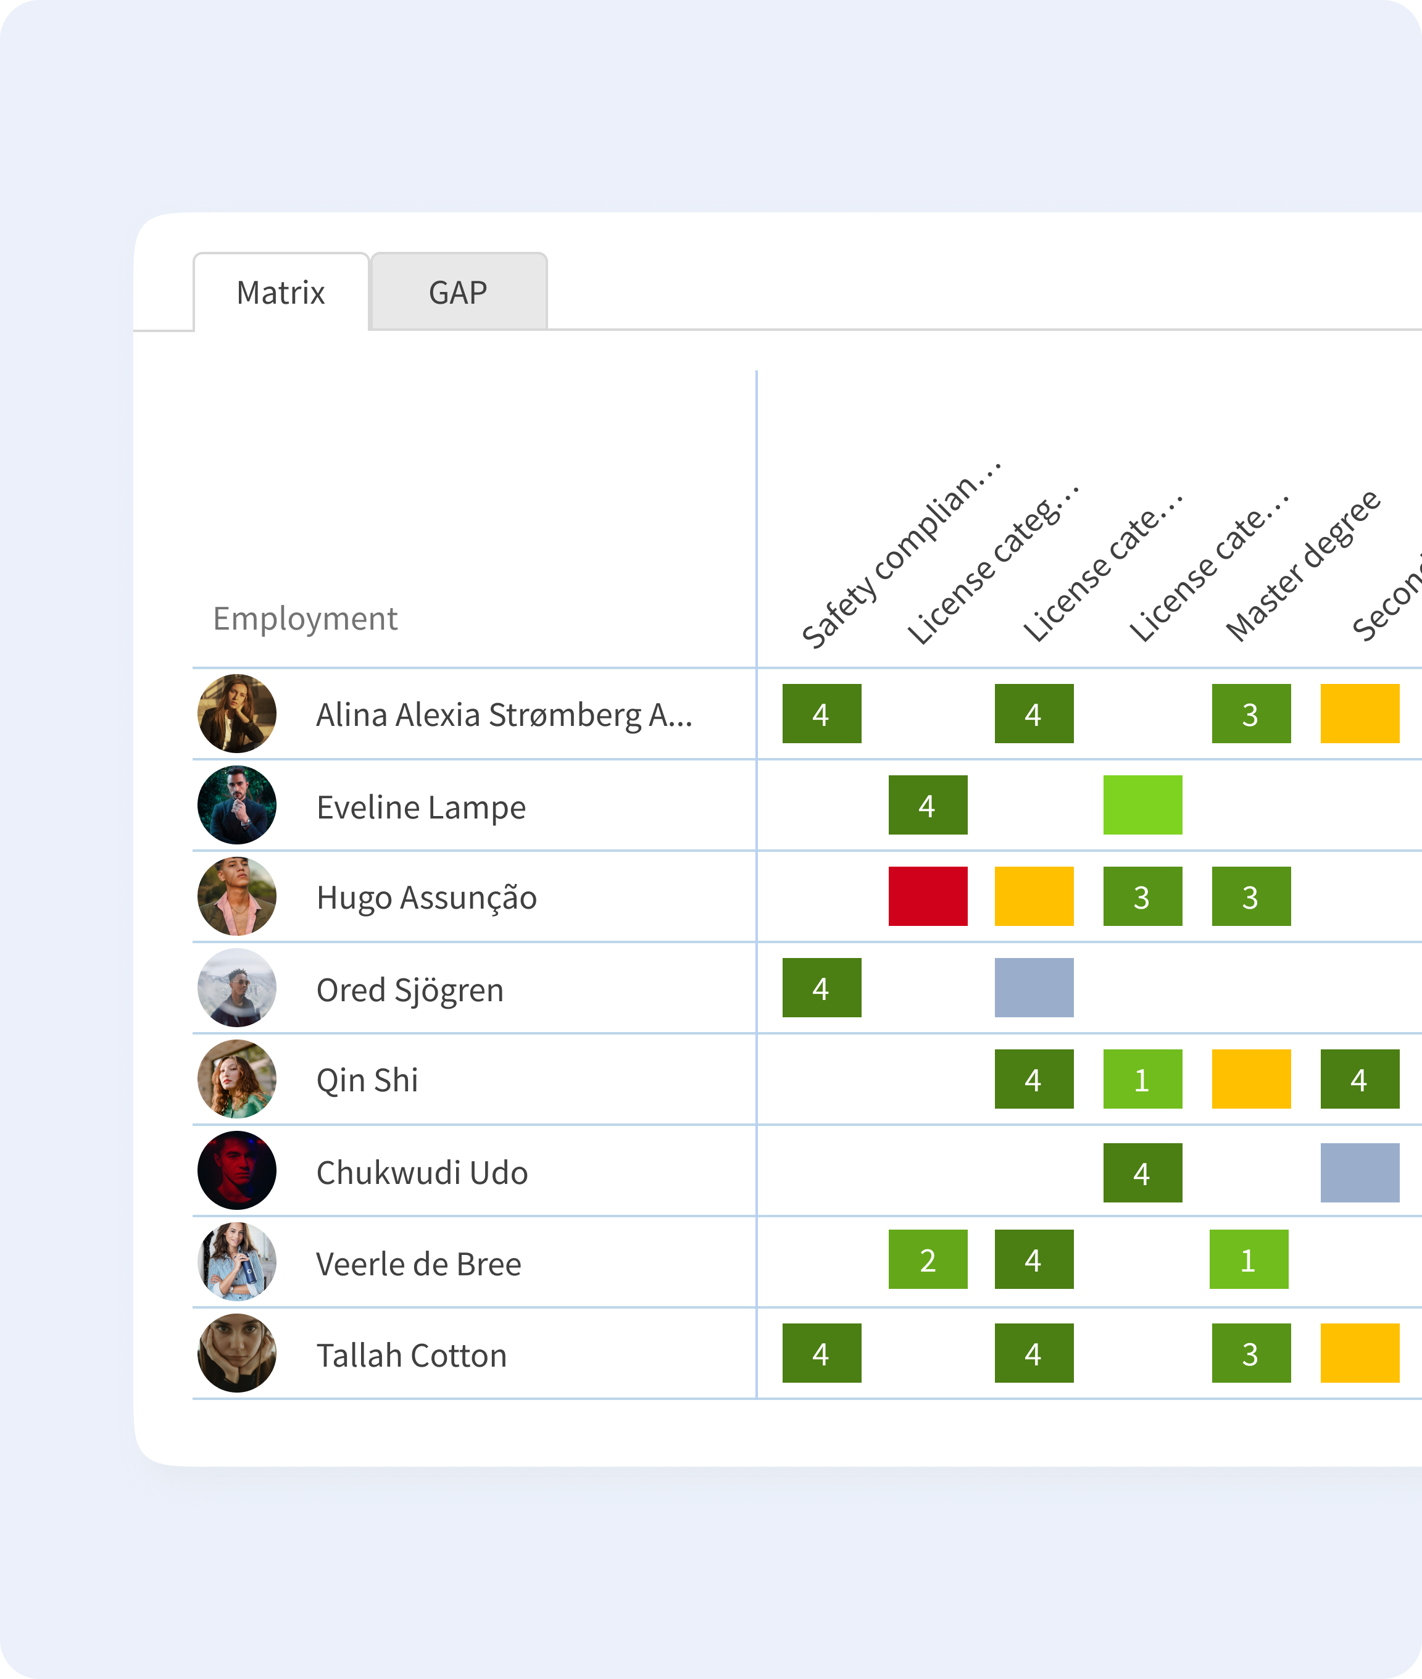Click the orange cell in Qin Shi's row
The image size is (1422, 1679).
(x=1250, y=1078)
